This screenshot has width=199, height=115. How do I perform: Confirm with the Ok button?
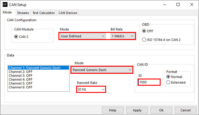click(x=161, y=110)
